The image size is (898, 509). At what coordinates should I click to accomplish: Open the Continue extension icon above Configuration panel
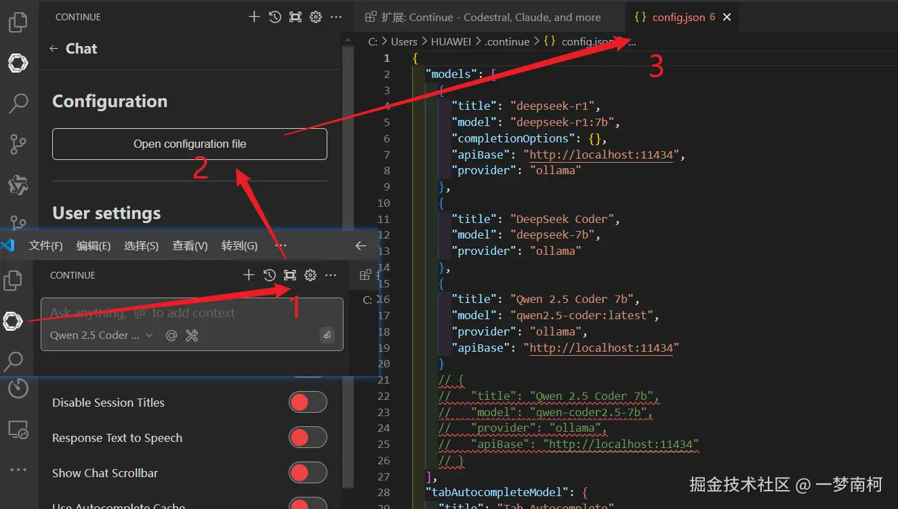coord(18,63)
